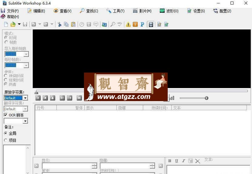Image resolution: width=252 pixels, height=174 pixels.
Task: Open the OCR script dropdown
Action: [x=16, y=121]
